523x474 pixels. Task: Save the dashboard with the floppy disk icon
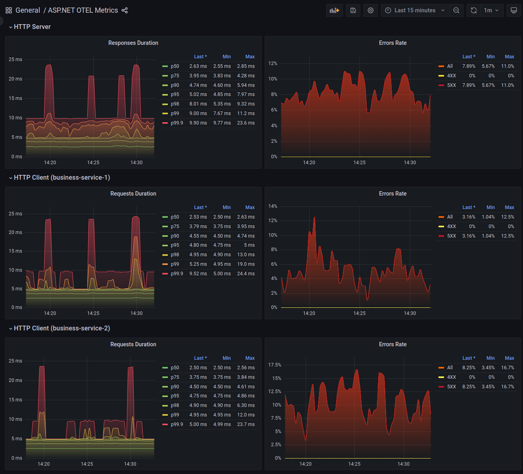(x=353, y=10)
